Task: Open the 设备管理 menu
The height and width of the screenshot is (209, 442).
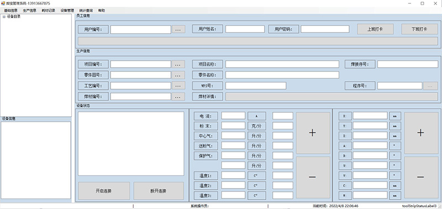Action: coord(67,10)
